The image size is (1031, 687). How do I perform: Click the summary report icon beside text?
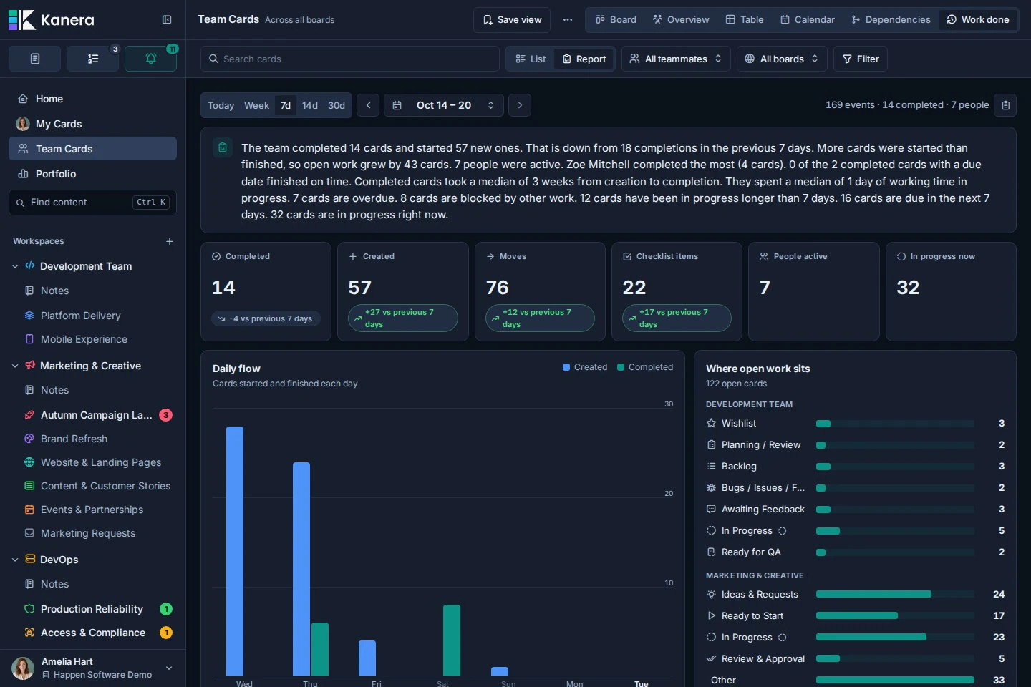[x=223, y=147]
